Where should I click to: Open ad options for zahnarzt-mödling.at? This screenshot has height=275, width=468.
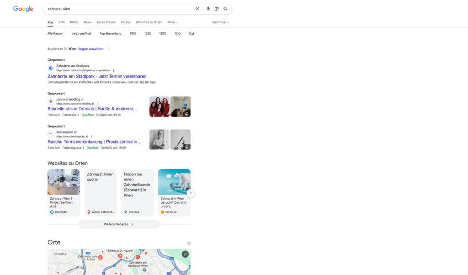click(x=97, y=104)
